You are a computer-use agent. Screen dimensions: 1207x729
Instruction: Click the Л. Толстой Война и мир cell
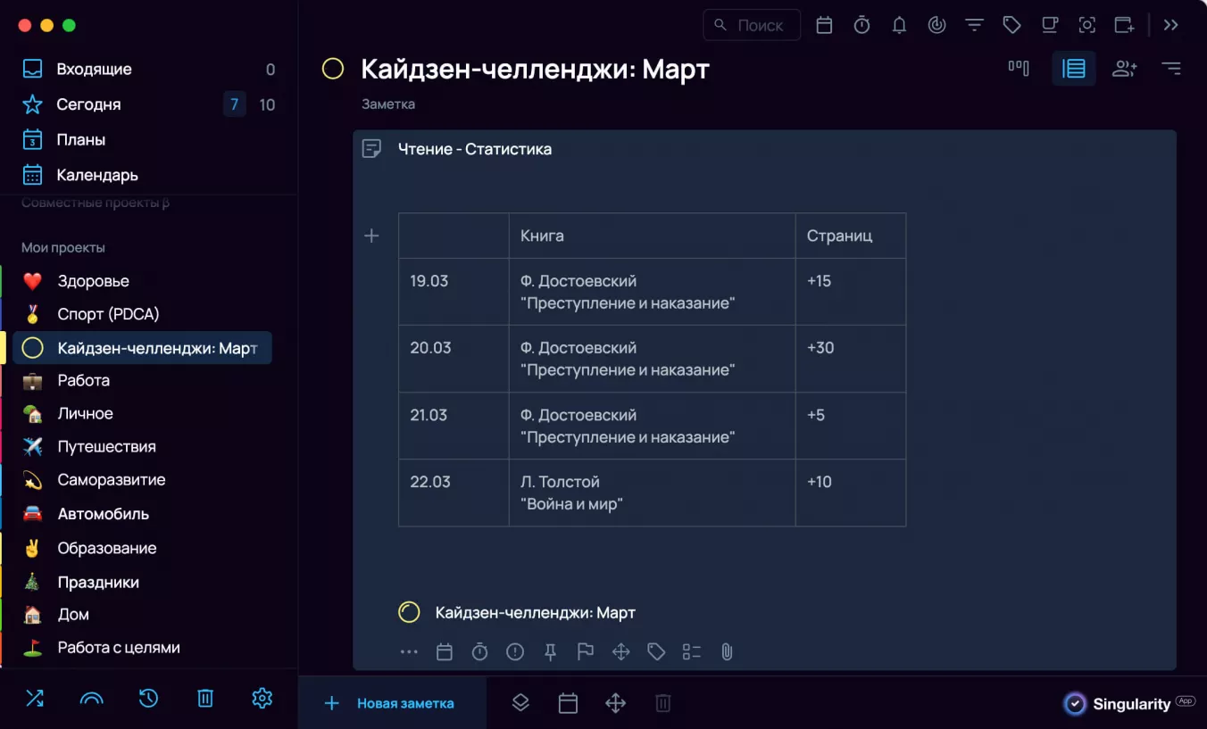[x=652, y=493]
